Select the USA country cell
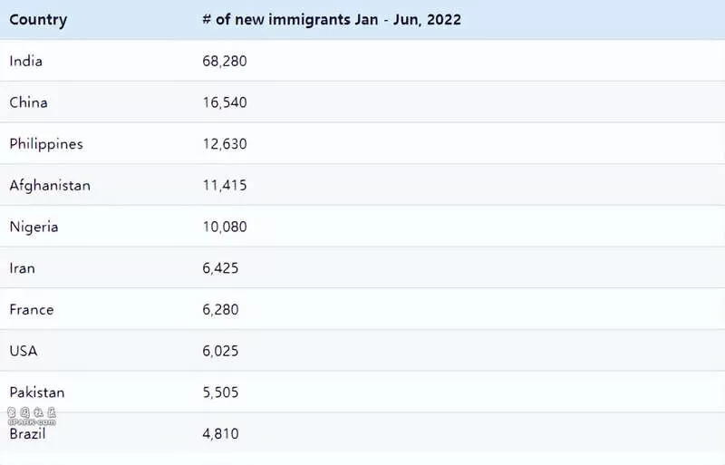Screen dimensions: 725x465 pos(24,351)
